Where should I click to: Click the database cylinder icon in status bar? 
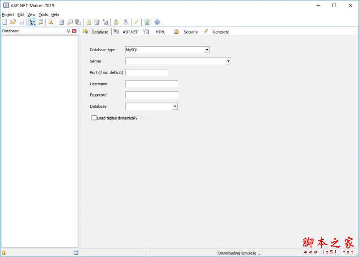(x=4, y=253)
